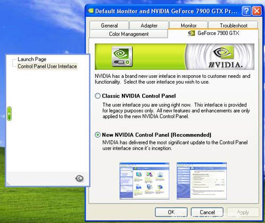Click the title bar NVIDIA icon
Viewport: 265px width, 223px height.
(x=91, y=11)
